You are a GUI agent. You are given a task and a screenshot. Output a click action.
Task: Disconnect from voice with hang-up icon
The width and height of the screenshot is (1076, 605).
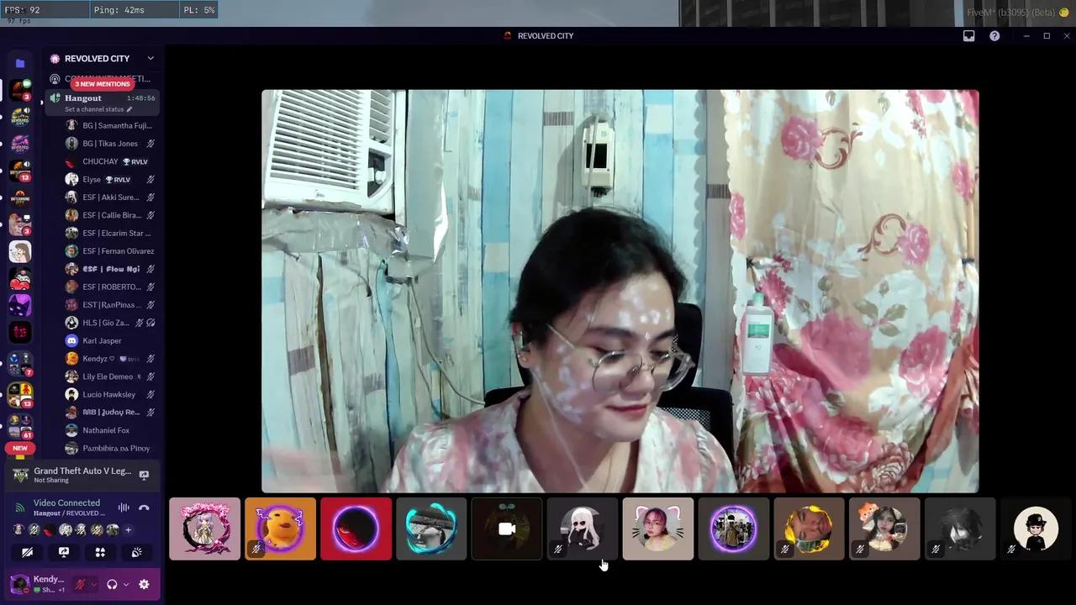point(144,508)
